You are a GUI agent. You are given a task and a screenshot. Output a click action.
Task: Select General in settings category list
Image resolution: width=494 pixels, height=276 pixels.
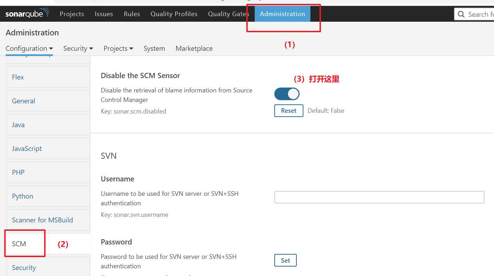pyautogui.click(x=48, y=101)
